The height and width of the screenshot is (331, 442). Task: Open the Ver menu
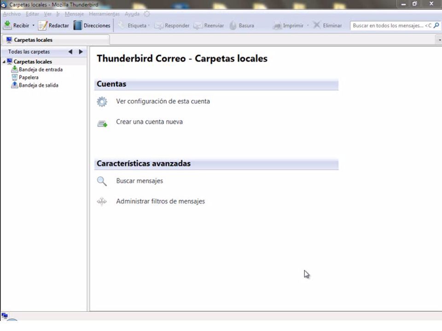47,14
